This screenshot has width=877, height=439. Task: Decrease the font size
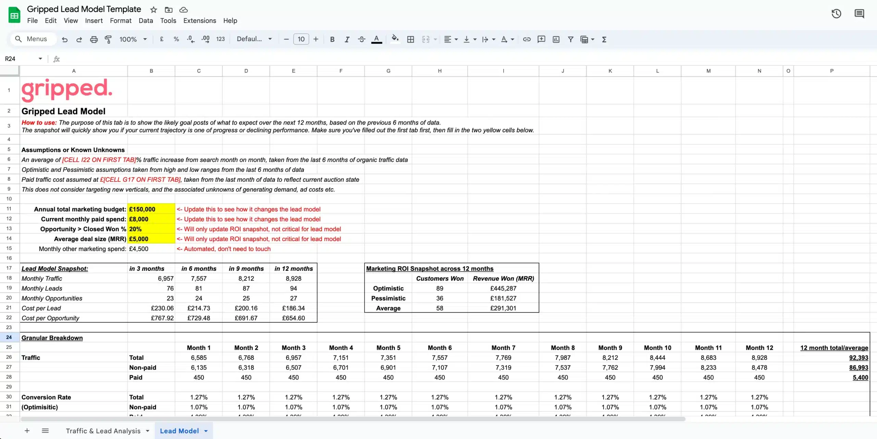point(286,39)
